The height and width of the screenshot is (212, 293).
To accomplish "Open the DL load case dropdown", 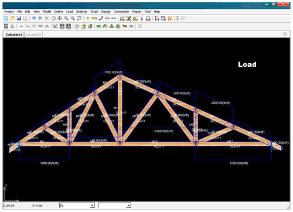I will point(77,206).
